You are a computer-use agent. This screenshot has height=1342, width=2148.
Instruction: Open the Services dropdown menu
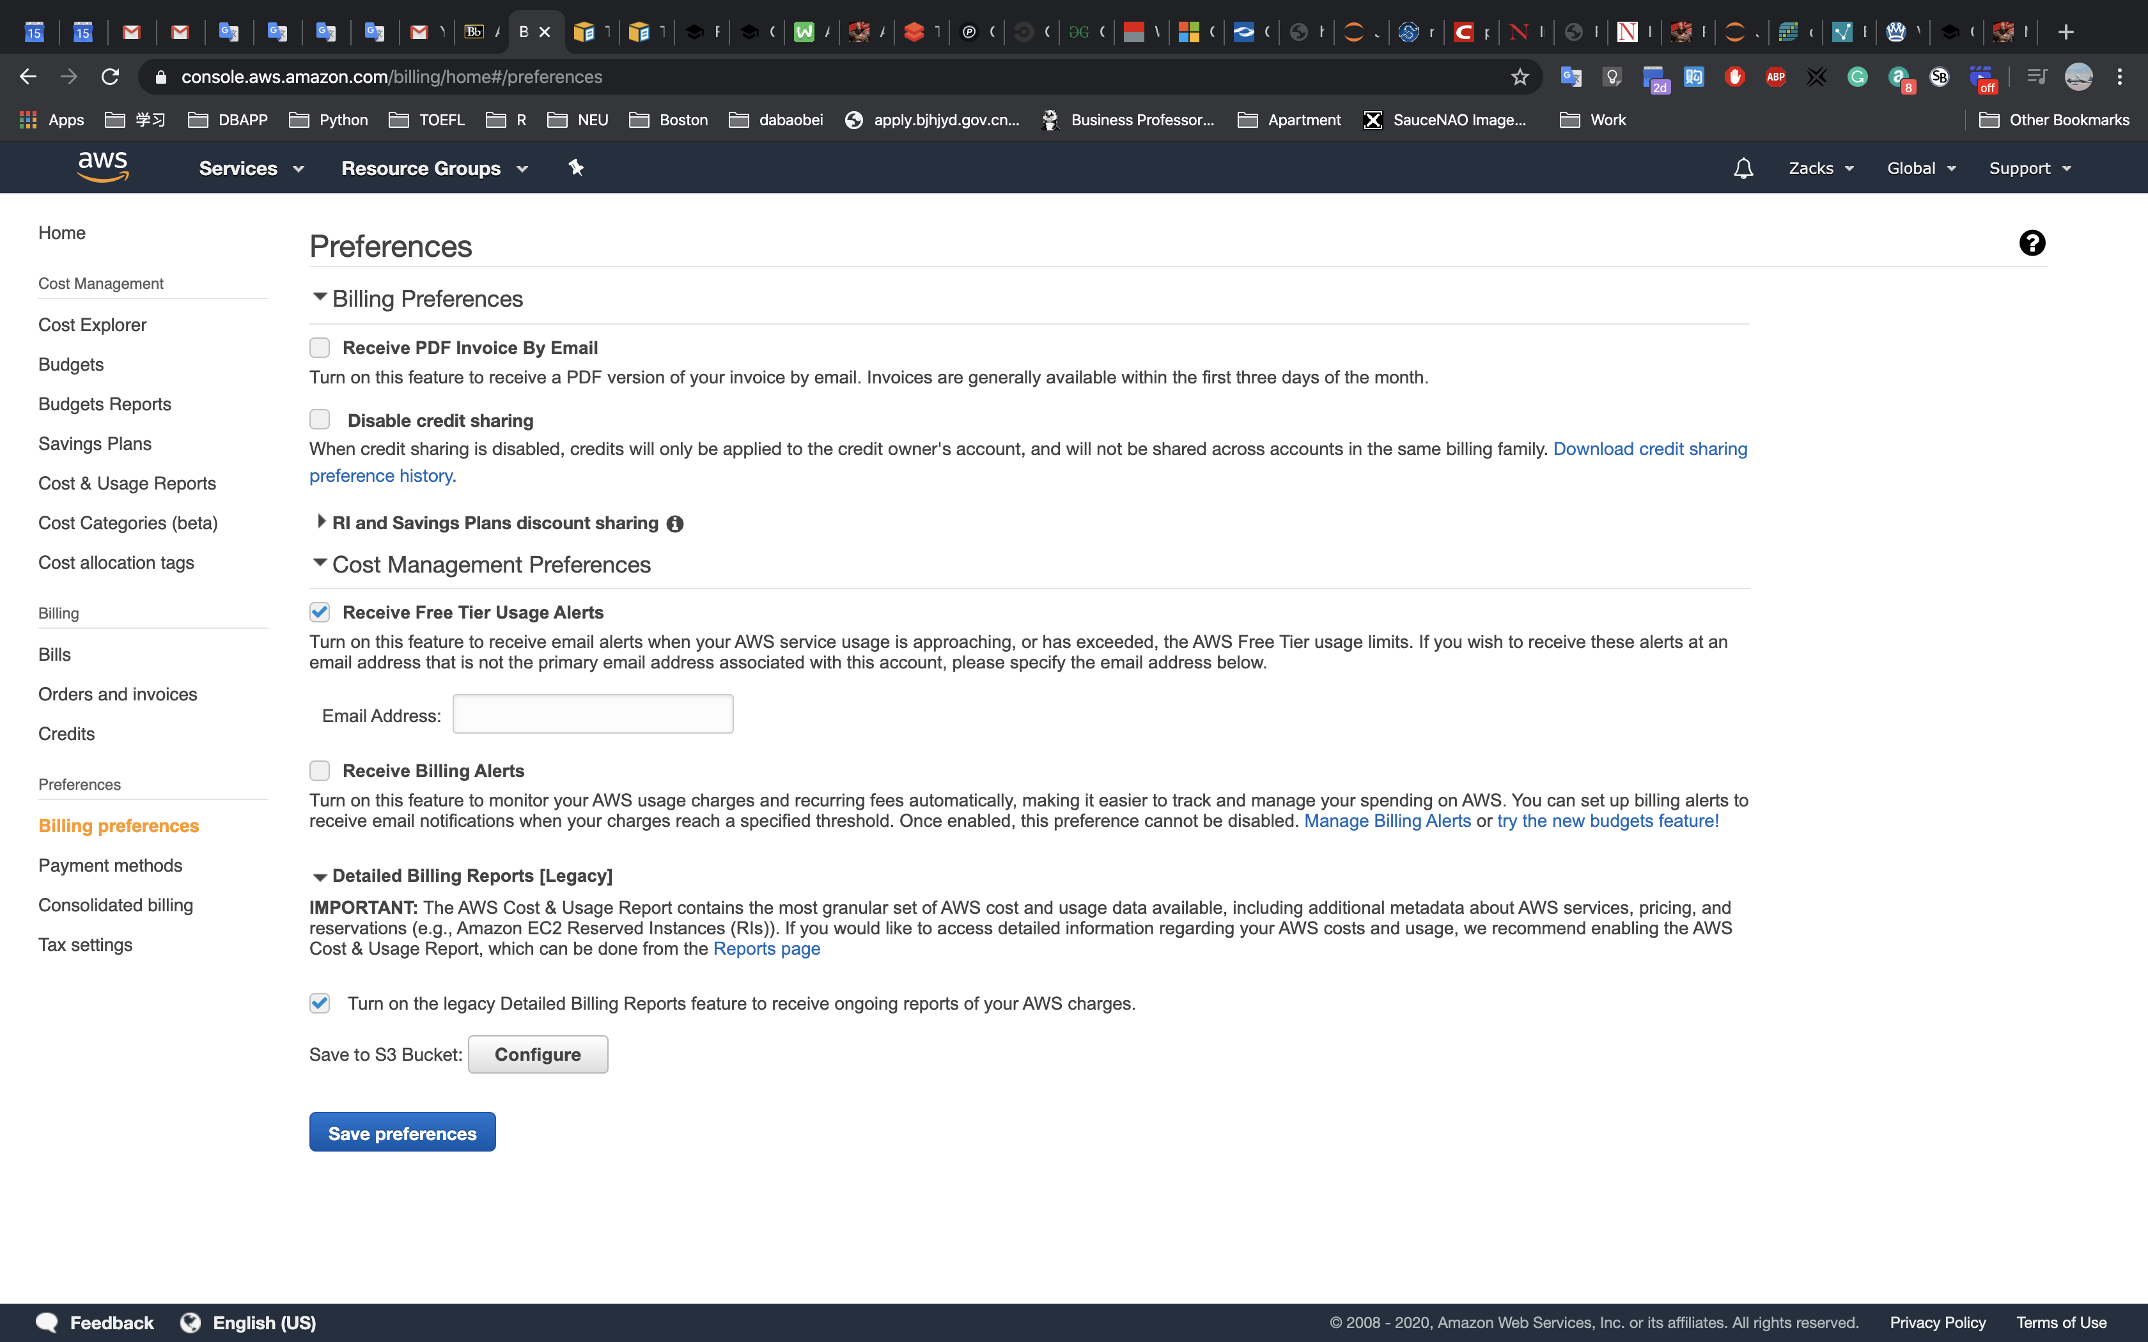(251, 169)
